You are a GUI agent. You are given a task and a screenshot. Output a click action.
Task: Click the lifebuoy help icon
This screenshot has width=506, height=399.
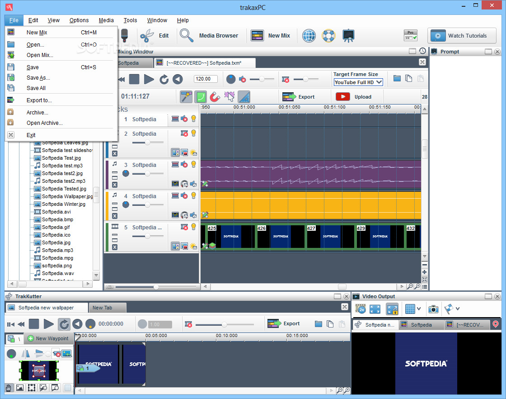(328, 36)
